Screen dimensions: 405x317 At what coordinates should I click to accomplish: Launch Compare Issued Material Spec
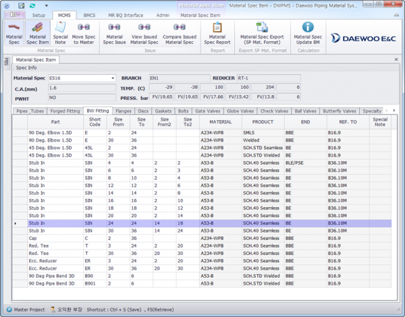[x=180, y=32]
